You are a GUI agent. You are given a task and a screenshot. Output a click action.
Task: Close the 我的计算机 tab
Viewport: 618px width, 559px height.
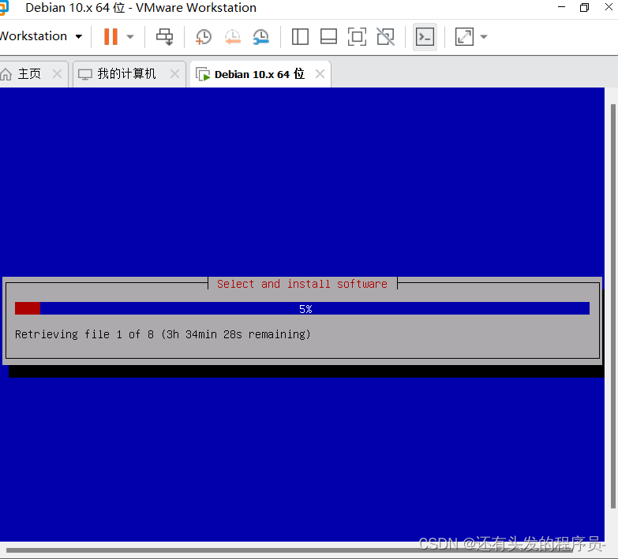point(174,74)
